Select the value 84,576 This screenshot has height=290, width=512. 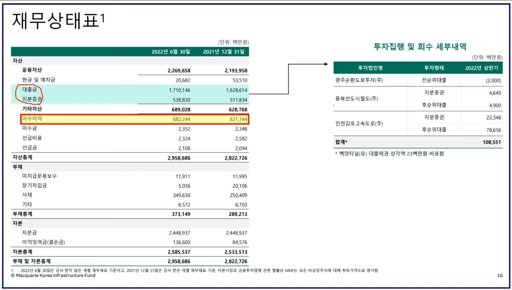[x=239, y=242]
